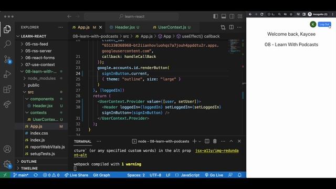The width and height of the screenshot is (336, 189).
Task: Open the Search view in activity bar
Action: (7, 44)
